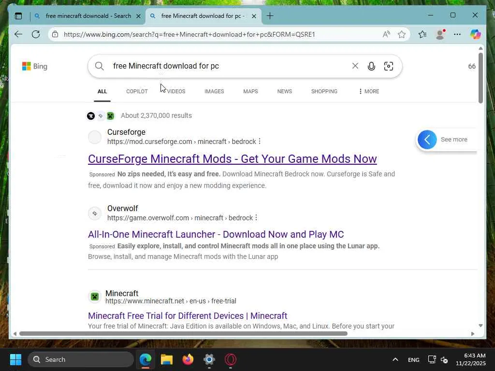Image resolution: width=495 pixels, height=371 pixels.
Task: Click the search magnifier icon in Bing box
Action: [x=100, y=66]
